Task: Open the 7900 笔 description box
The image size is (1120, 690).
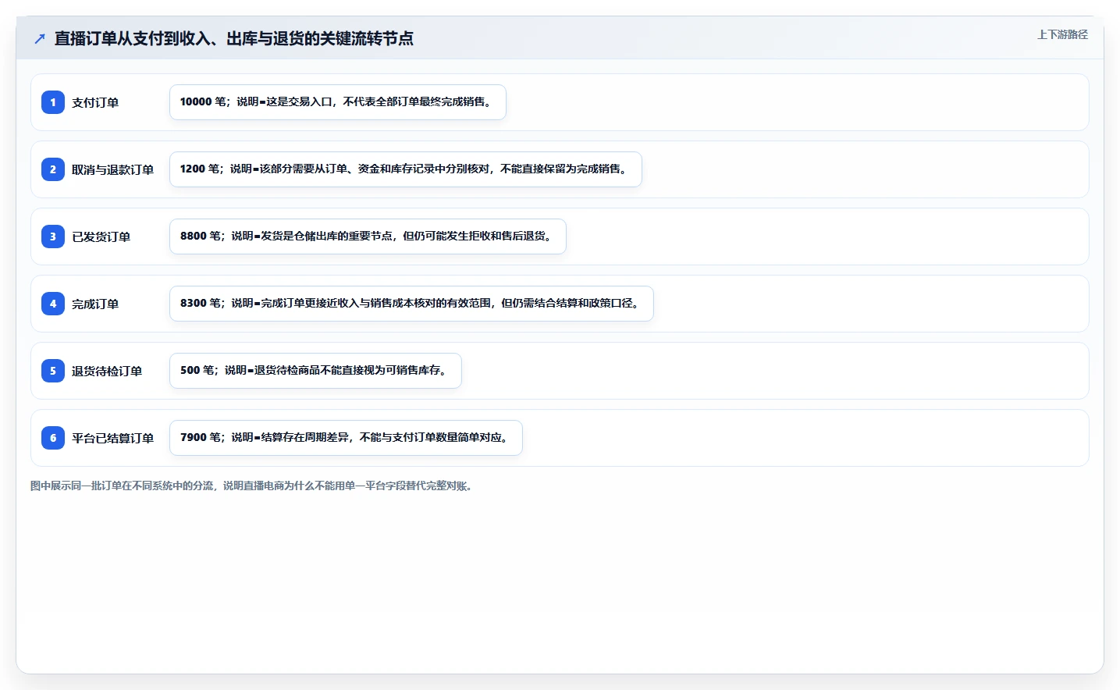Action: 346,438
